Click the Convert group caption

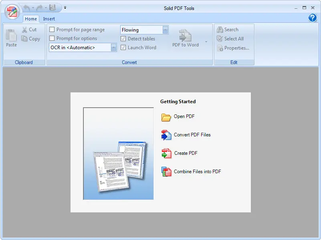[129, 62]
